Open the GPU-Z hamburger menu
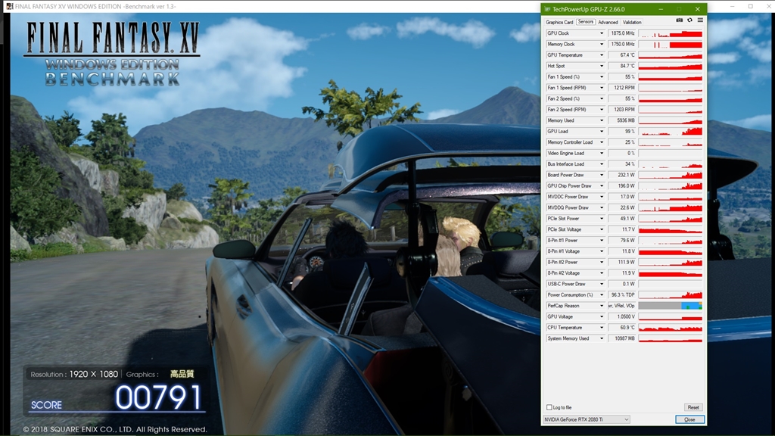The height and width of the screenshot is (436, 775). (x=700, y=20)
